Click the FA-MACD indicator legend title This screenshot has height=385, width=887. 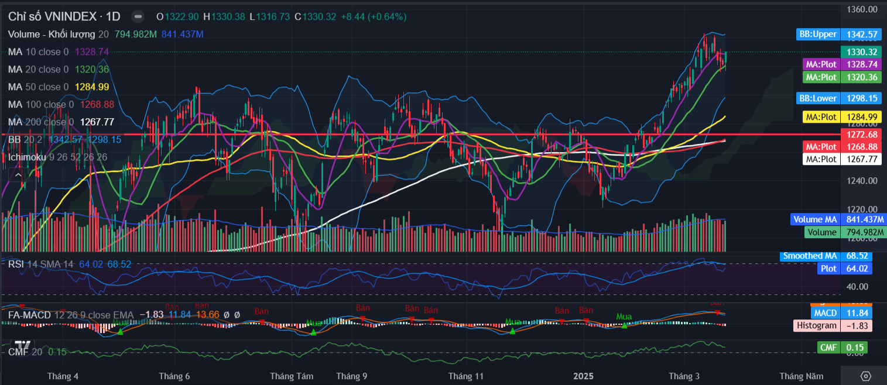point(29,314)
